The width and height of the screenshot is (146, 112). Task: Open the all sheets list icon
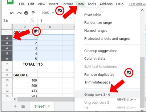tap(23, 106)
